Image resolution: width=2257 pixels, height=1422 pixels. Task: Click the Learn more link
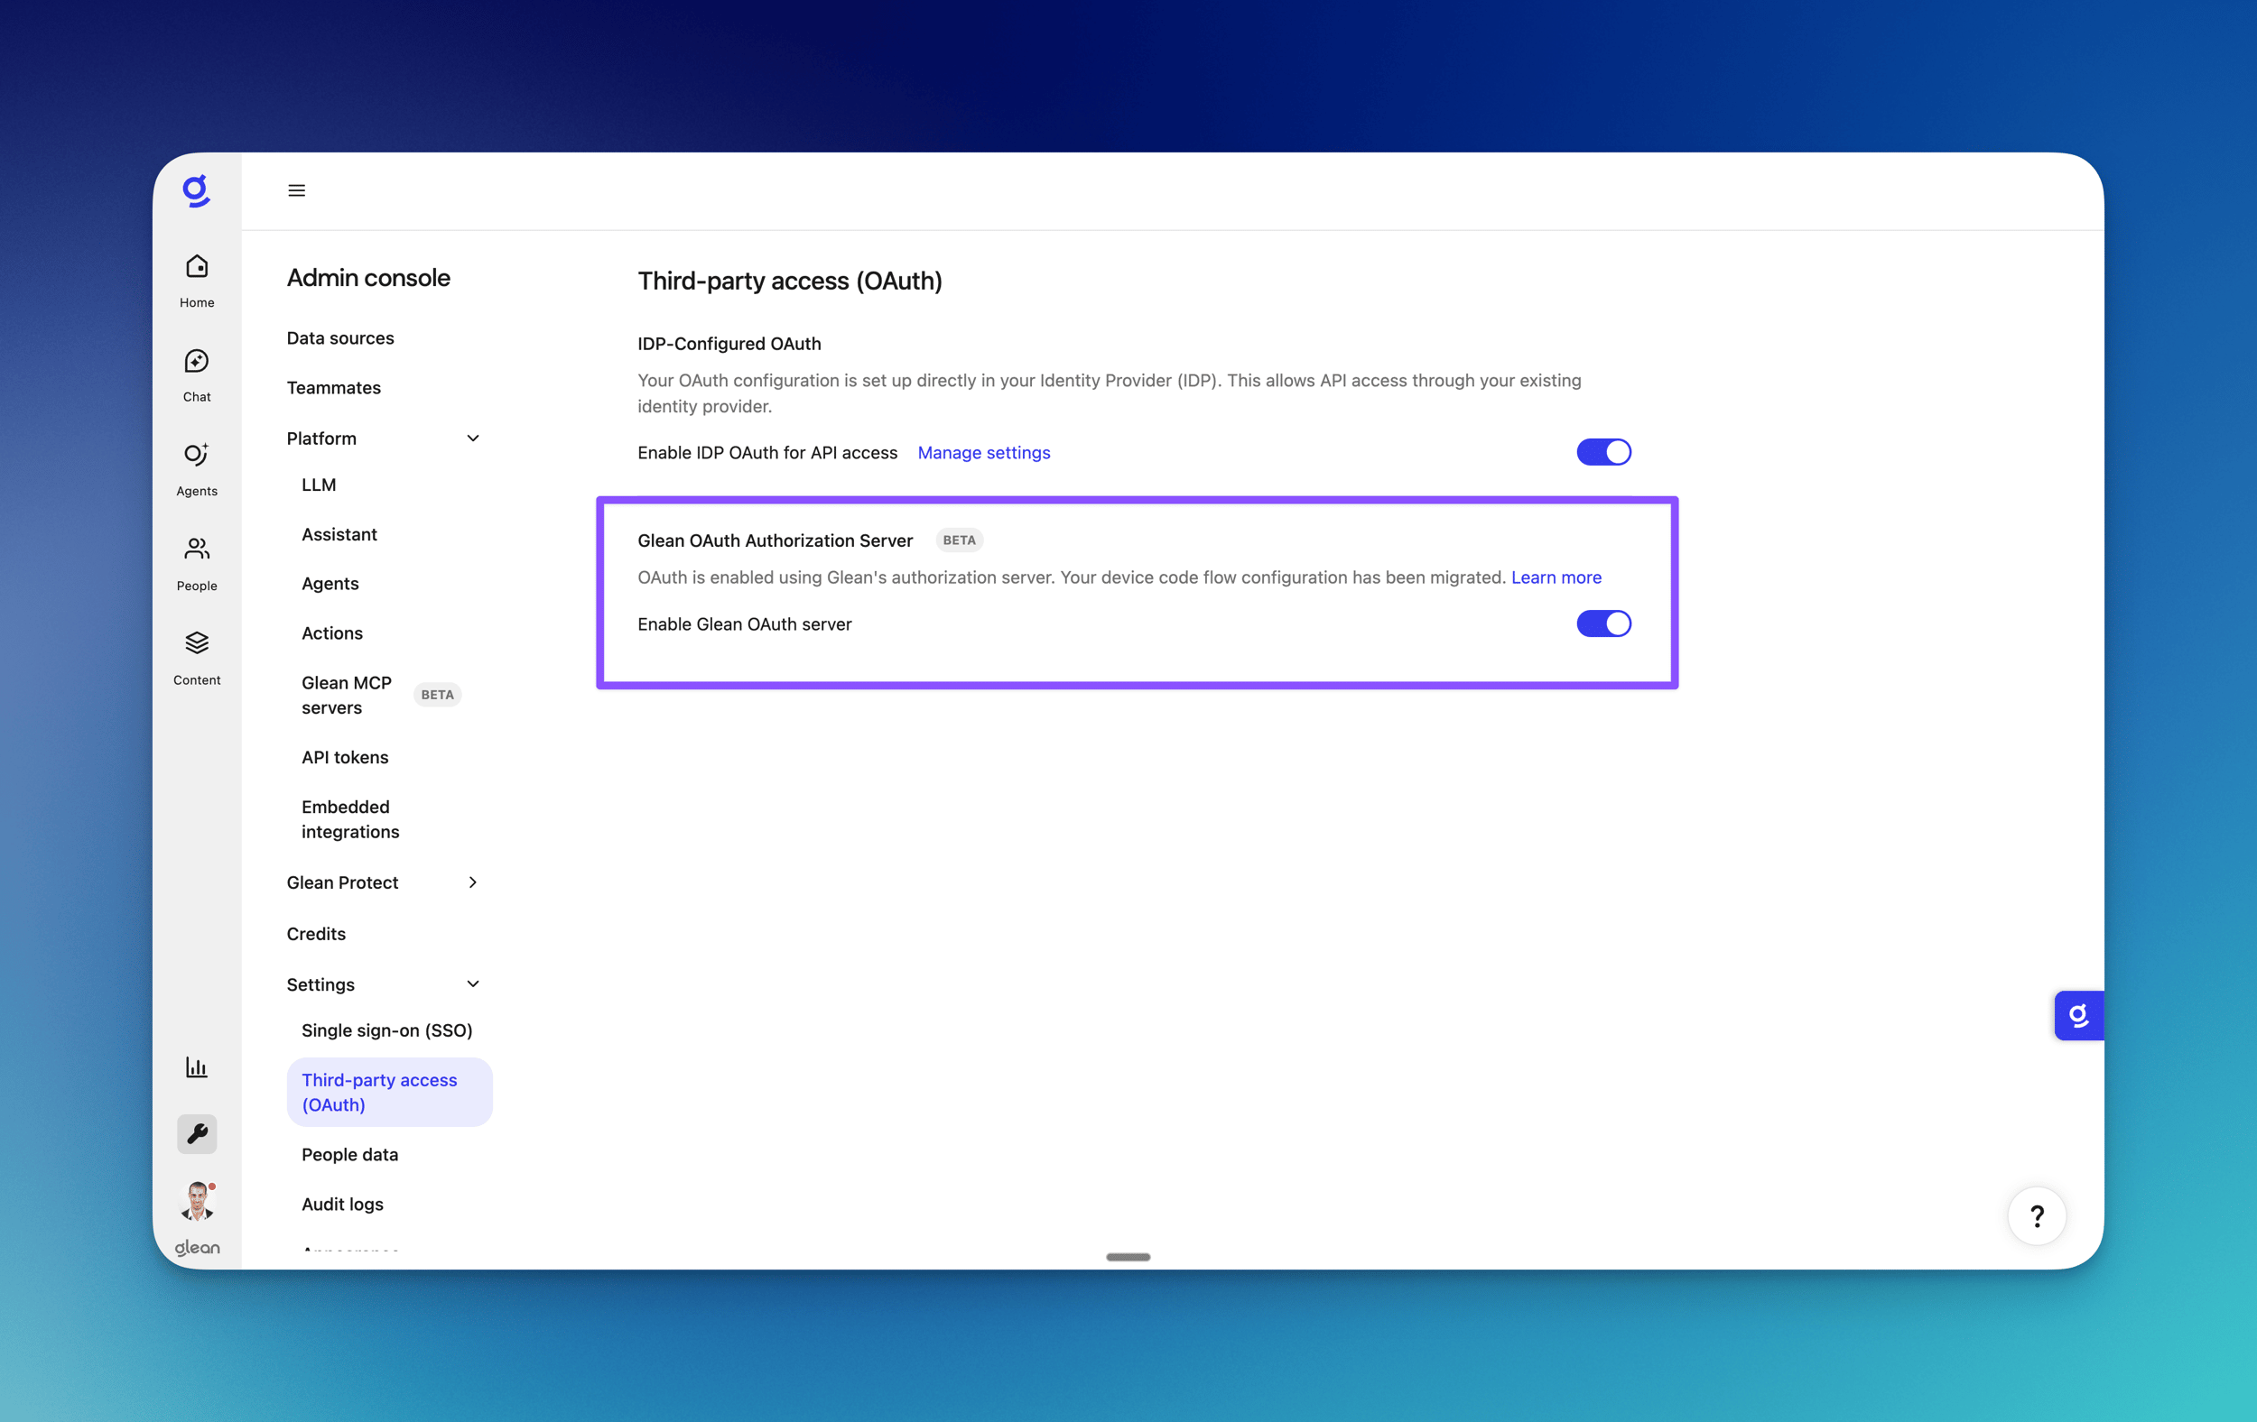[x=1556, y=577]
